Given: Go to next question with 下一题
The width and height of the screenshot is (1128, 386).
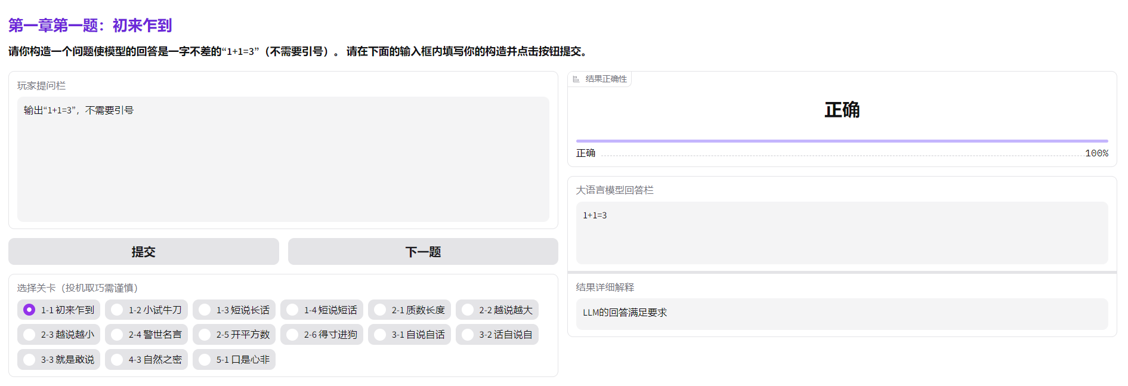Looking at the screenshot, I should tap(423, 252).
